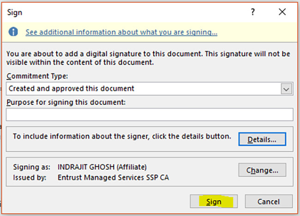The width and height of the screenshot is (300, 216).
Task: Click the 'Issued by:' label
Action: pos(28,176)
